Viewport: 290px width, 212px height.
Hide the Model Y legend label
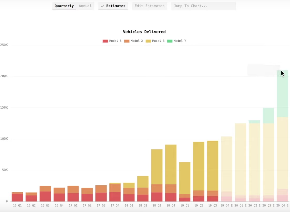pyautogui.click(x=180, y=41)
